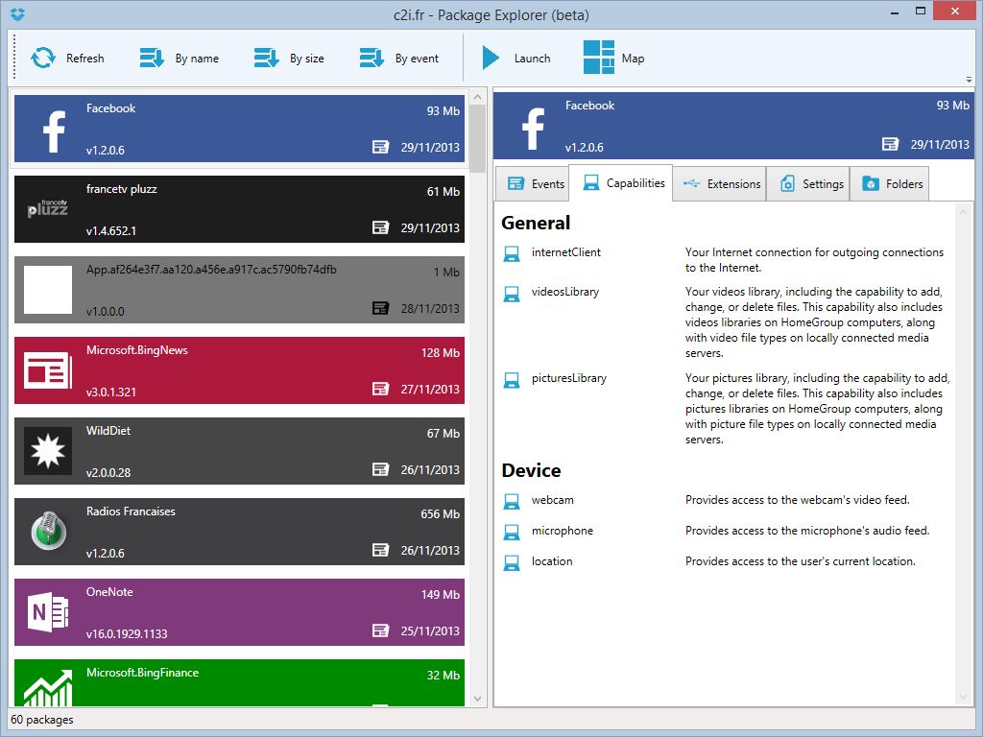Switch to the Settings tab
Viewport: 983px width, 737px height.
[808, 183]
